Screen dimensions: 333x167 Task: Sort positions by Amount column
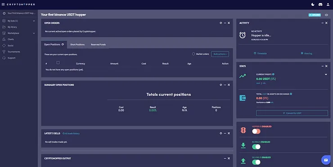pos(114,63)
